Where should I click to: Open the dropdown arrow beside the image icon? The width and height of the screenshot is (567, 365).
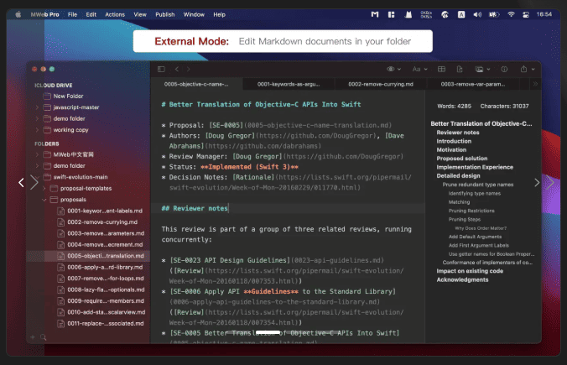[x=488, y=69]
